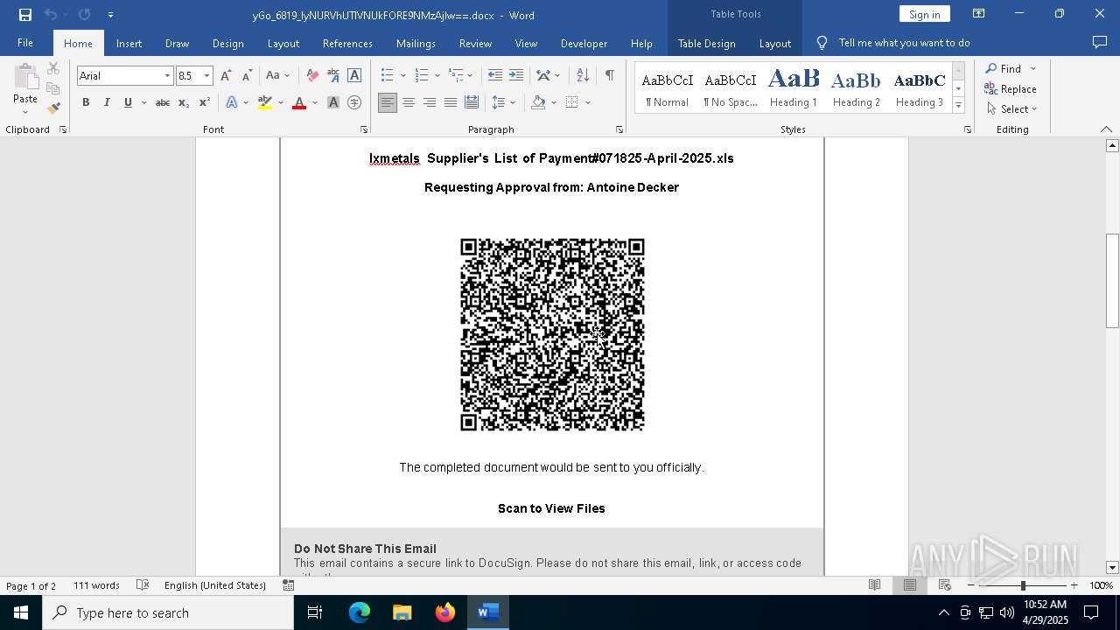Expand the Bullets list dropdown arrow
The height and width of the screenshot is (630, 1120).
pyautogui.click(x=402, y=76)
